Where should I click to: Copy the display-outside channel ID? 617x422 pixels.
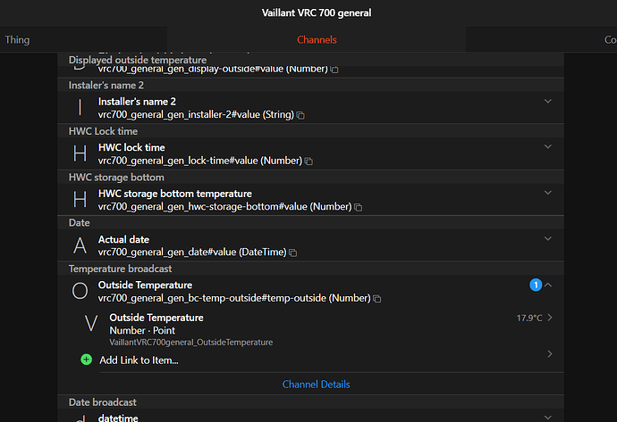click(334, 70)
